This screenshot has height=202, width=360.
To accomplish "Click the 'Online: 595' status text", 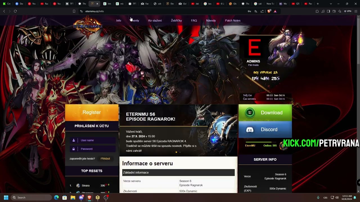I will [x=270, y=146].
